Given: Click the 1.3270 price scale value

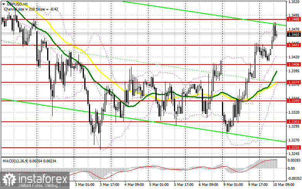Looking at the screenshot, I should point(294,140).
